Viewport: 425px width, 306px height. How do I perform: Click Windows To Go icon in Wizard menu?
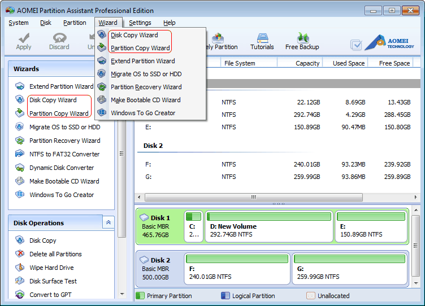click(102, 113)
